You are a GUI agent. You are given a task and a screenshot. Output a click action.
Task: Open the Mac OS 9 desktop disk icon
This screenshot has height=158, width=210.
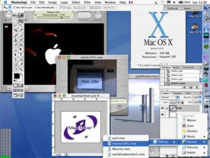(x=195, y=28)
